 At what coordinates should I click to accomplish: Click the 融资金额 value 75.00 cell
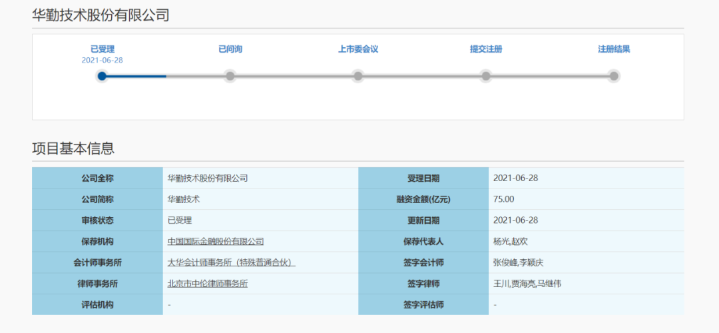[503, 199]
